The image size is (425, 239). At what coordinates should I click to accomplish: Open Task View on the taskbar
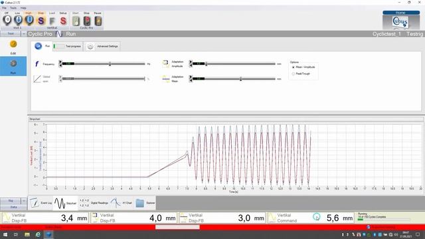tap(16, 234)
